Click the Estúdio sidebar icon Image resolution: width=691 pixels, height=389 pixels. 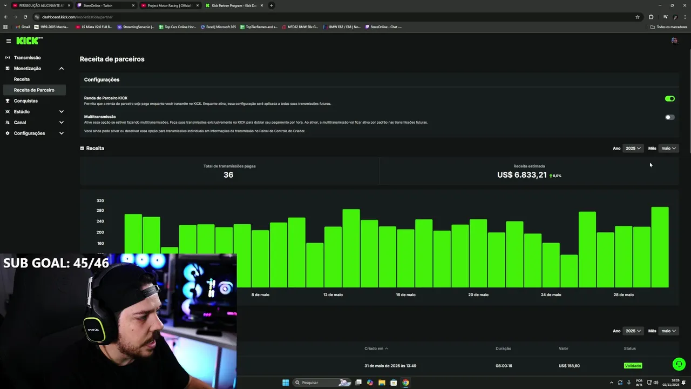point(8,111)
